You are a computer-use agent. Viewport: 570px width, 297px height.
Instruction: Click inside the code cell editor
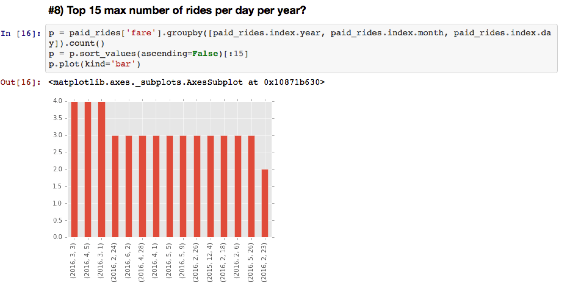301,48
